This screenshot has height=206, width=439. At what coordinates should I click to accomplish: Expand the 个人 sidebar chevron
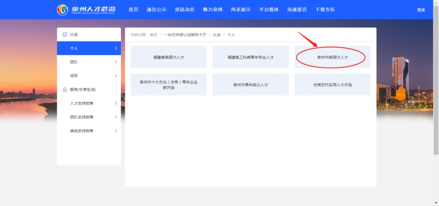tap(116, 48)
